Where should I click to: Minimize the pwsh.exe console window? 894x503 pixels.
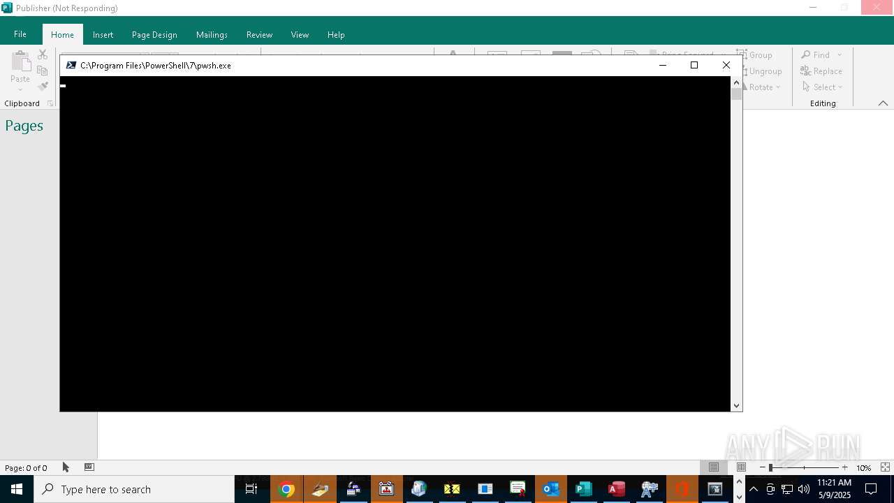coord(663,65)
